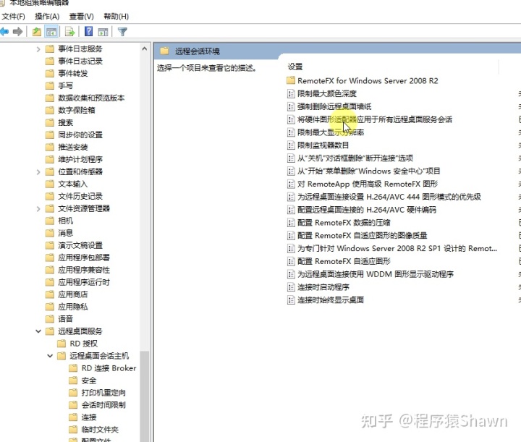Screen dimensions: 521x442
Task: Click the Forward arrow toolbar icon
Action: coord(17,32)
